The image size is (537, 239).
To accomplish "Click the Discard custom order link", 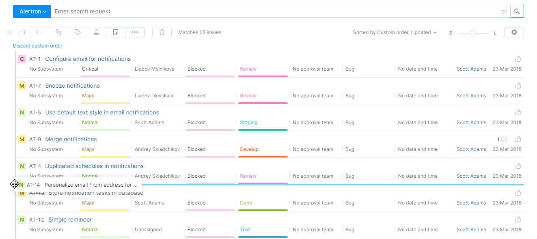I will pos(38,46).
